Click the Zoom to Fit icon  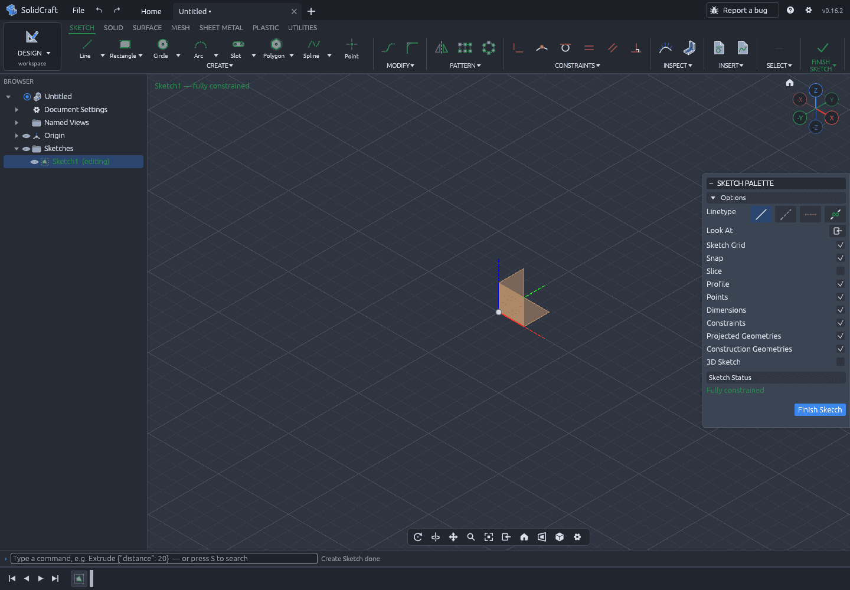click(489, 537)
